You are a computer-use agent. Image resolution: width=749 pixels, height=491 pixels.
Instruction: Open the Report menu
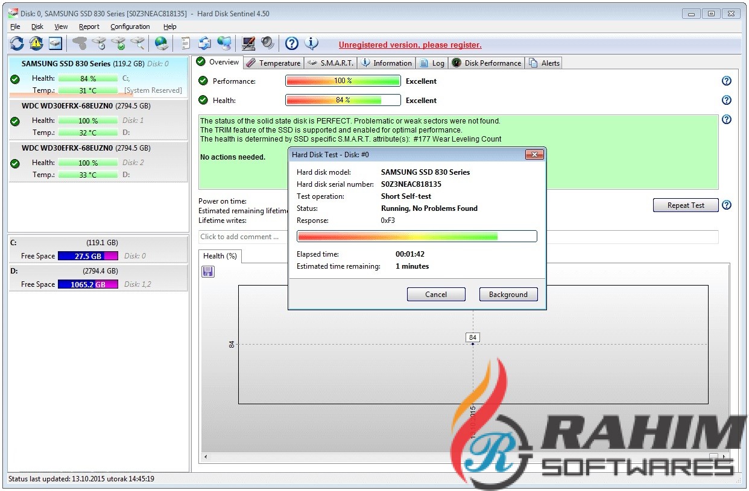[89, 27]
